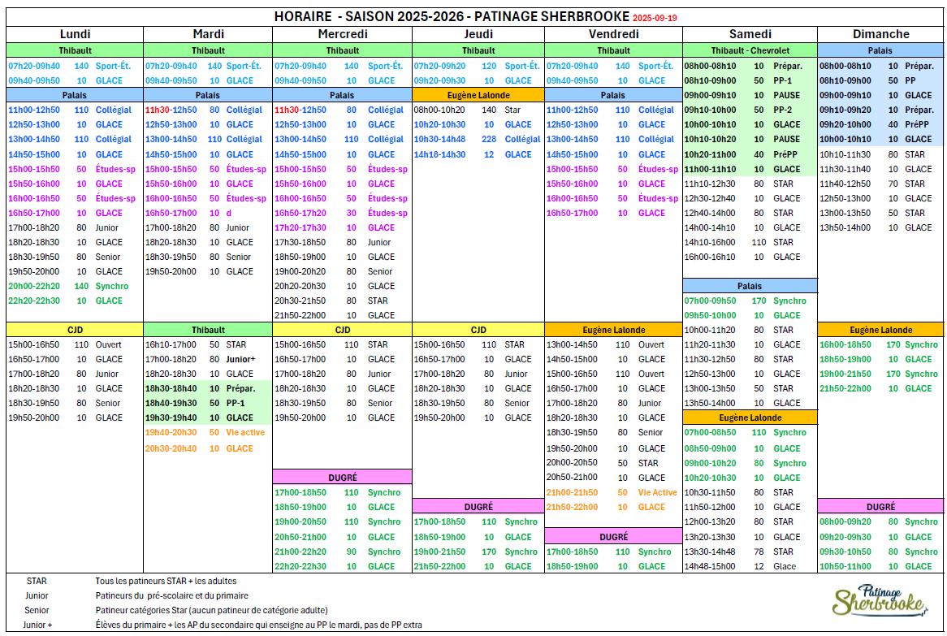Screen dimensions: 947x636
Task: Select the Thibault - Chevrolet header under Samedi
Action: pyautogui.click(x=750, y=50)
